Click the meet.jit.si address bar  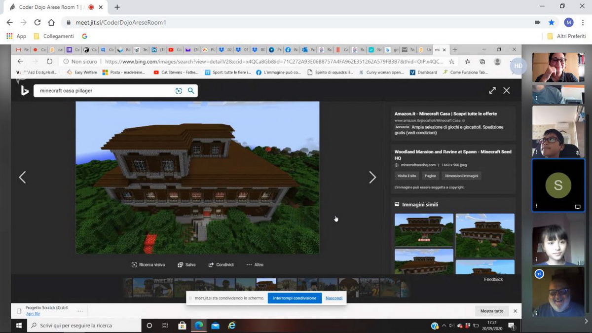(296, 22)
